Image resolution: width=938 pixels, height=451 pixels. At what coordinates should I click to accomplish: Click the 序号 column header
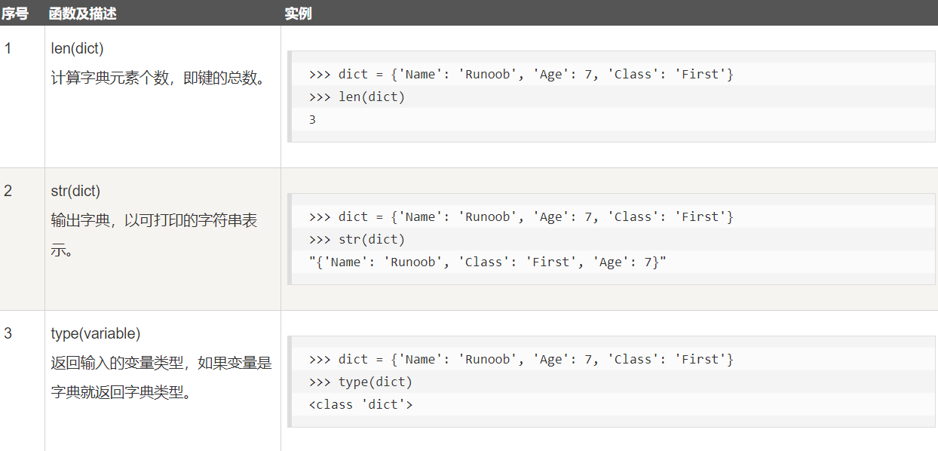tap(15, 14)
